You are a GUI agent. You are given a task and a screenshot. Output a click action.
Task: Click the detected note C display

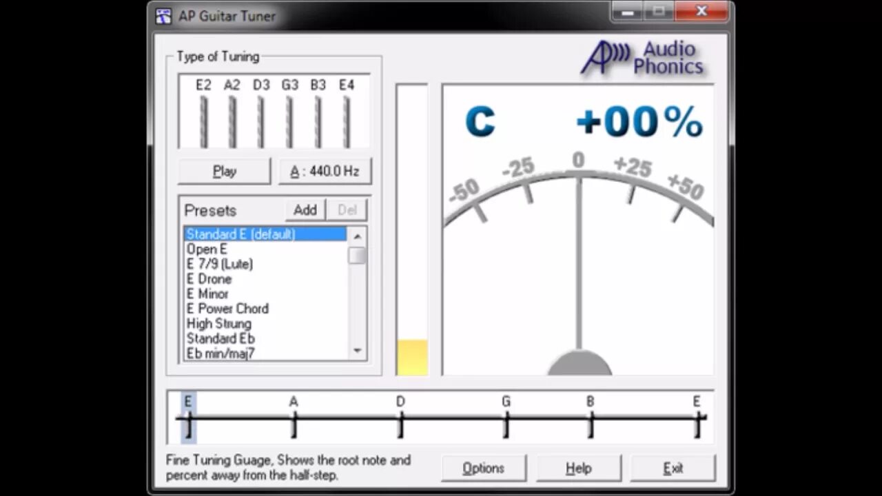(x=480, y=122)
